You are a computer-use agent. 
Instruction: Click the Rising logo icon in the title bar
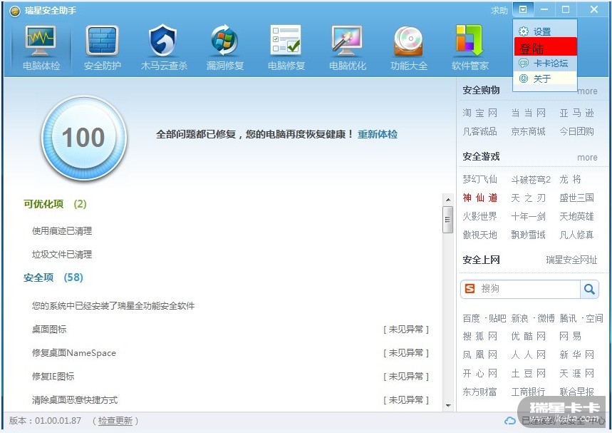pyautogui.click(x=15, y=11)
